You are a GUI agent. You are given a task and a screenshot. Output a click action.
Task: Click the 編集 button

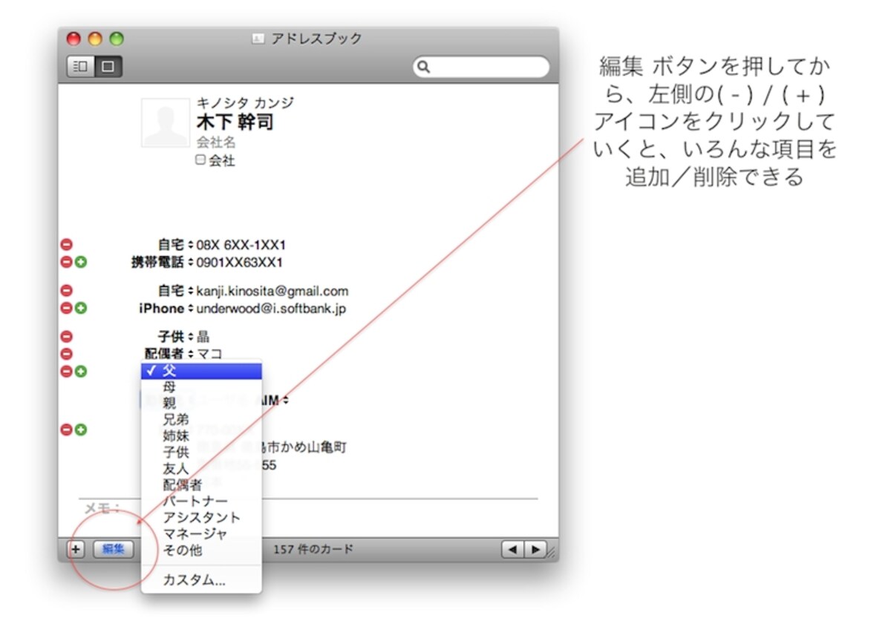pyautogui.click(x=113, y=550)
